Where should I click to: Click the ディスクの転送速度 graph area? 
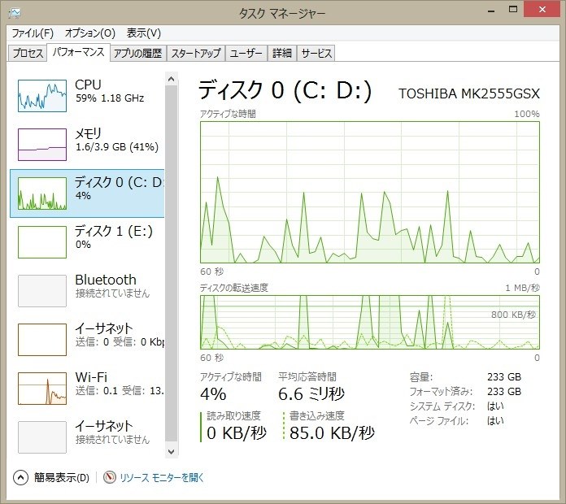pyautogui.click(x=370, y=322)
